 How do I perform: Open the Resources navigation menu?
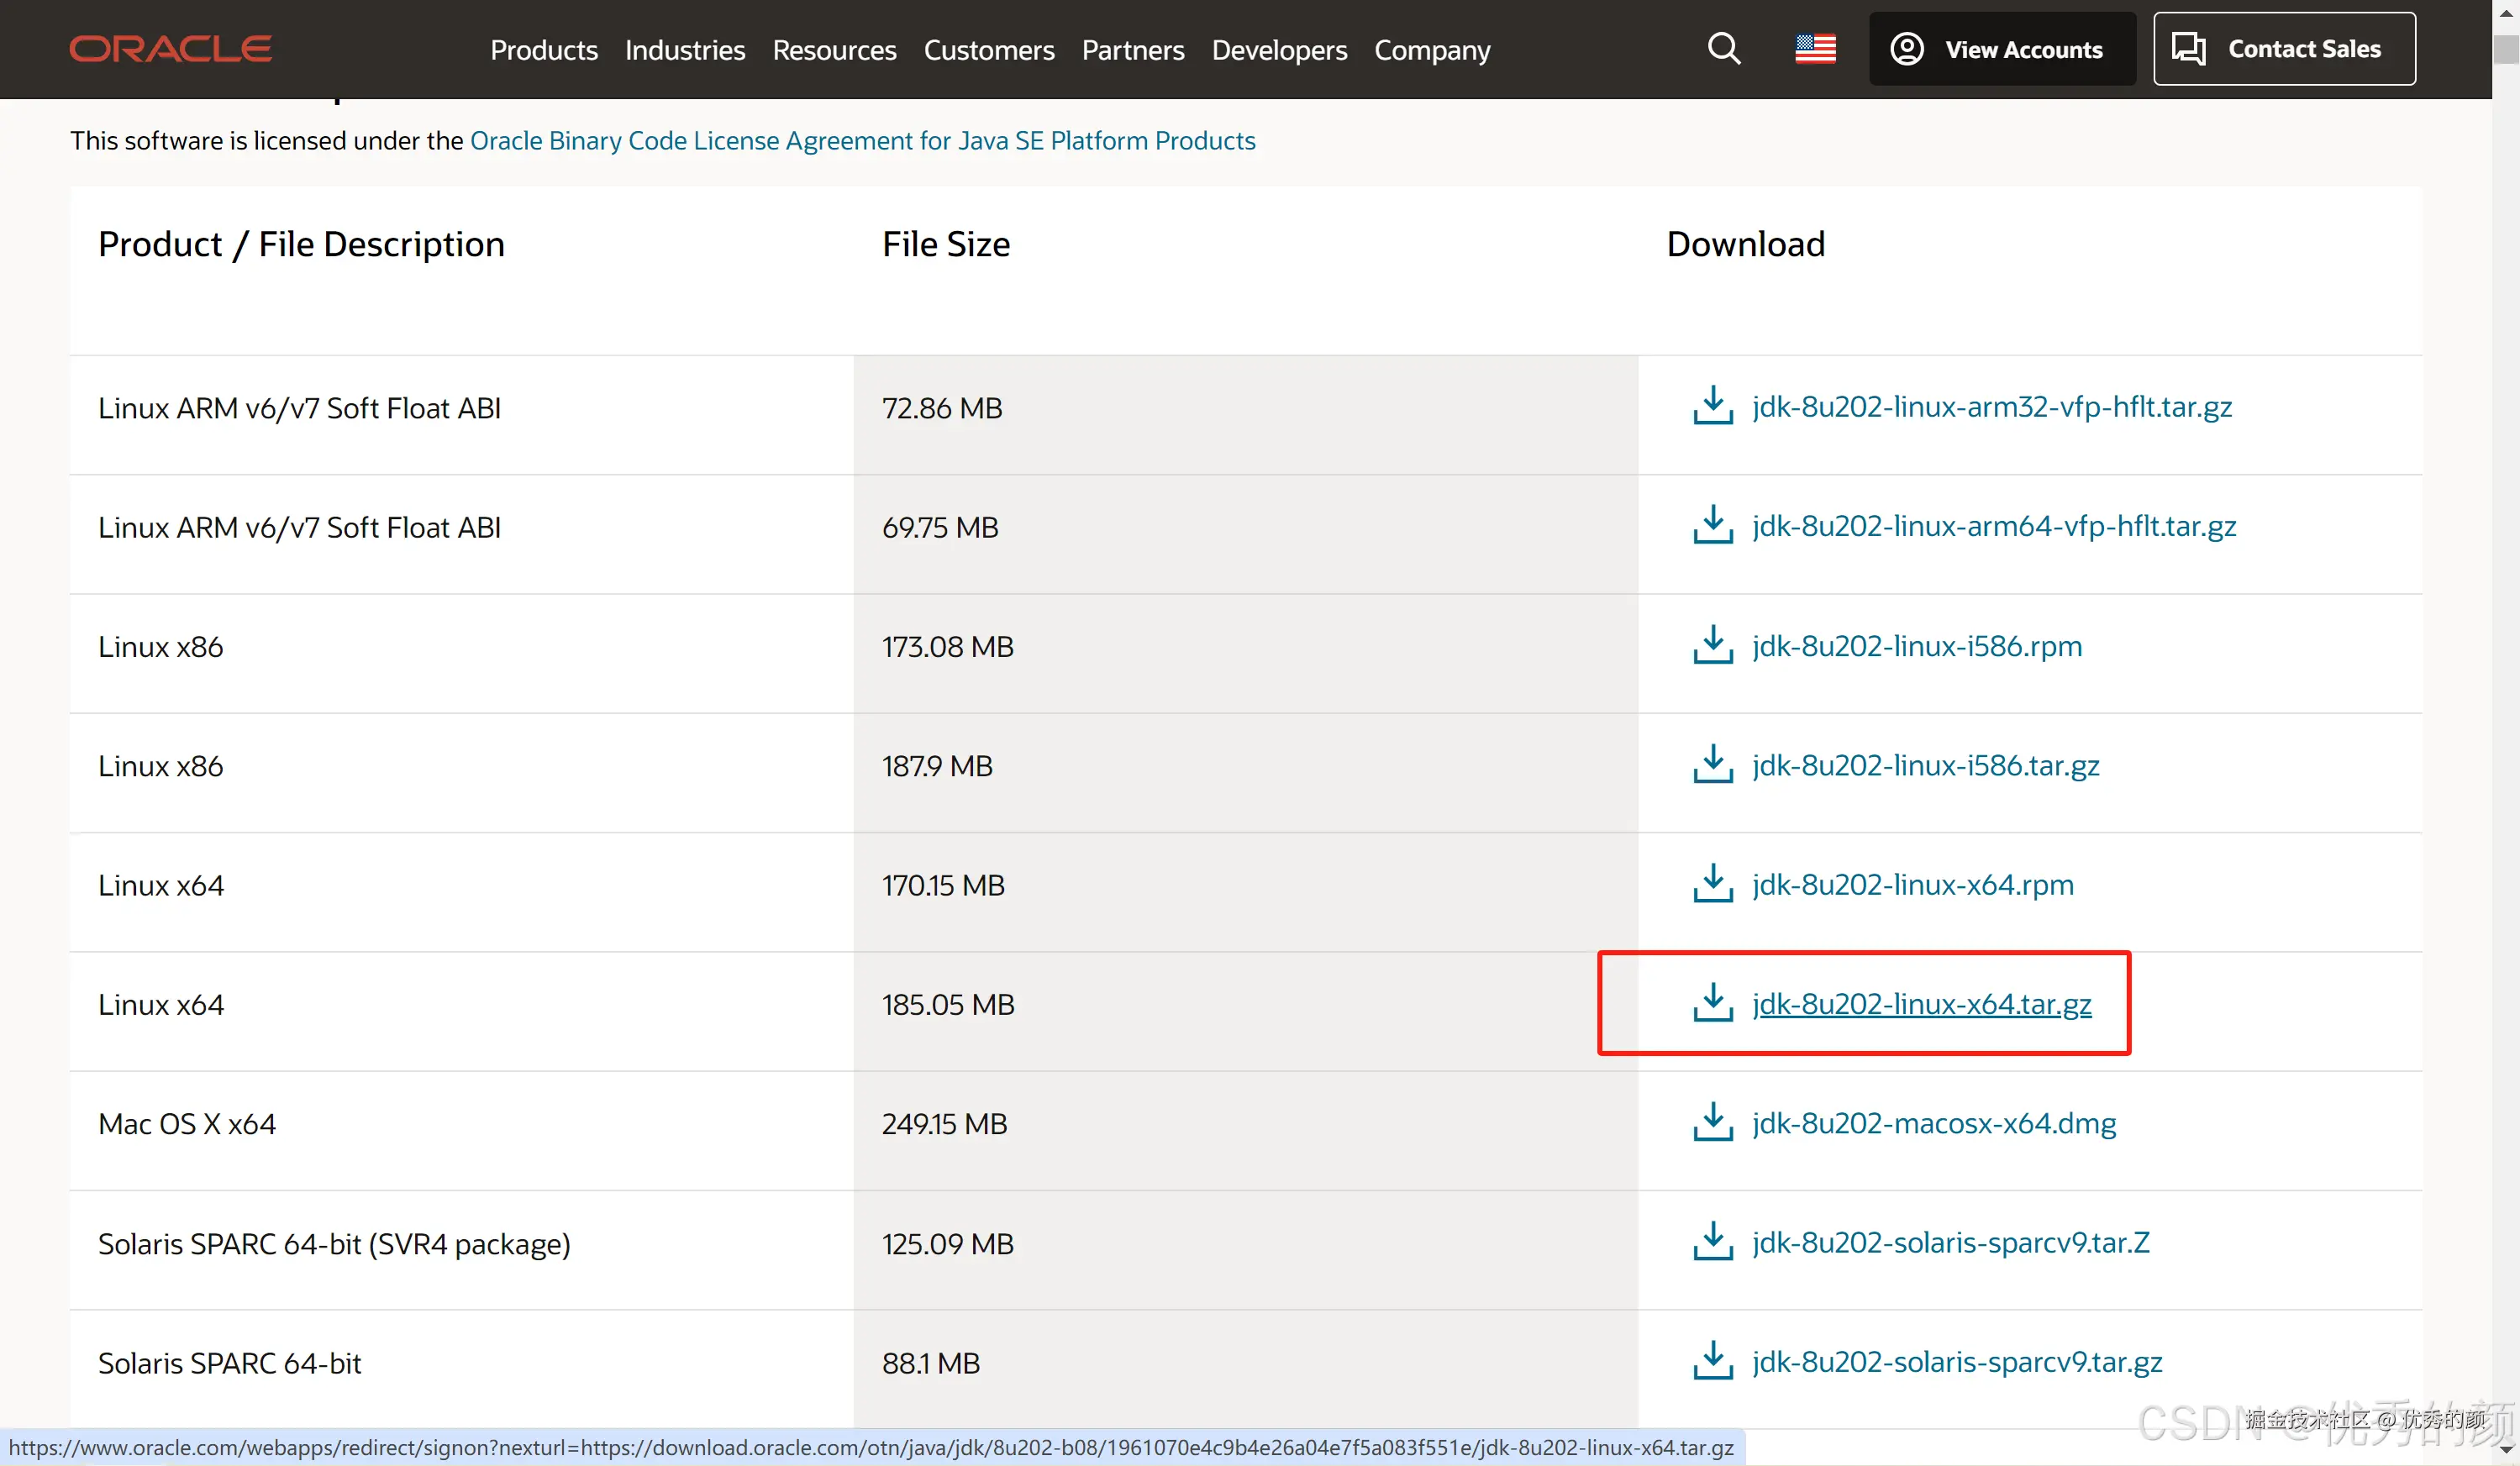834,50
